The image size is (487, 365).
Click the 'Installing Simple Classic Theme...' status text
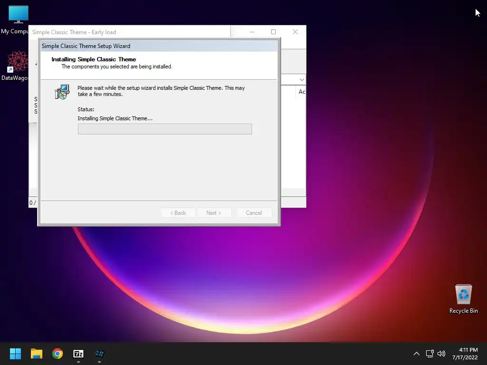(x=115, y=118)
